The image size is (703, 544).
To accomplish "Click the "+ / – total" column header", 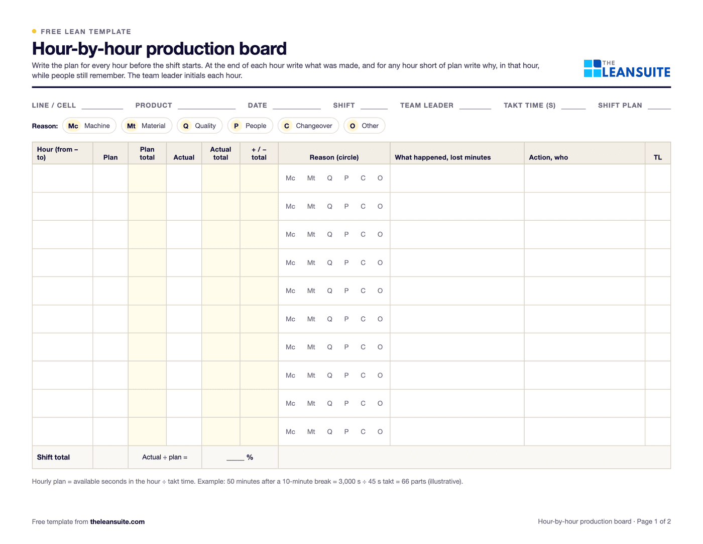I will pos(259,153).
